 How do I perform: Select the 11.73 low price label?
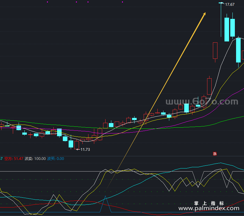click(x=85, y=150)
